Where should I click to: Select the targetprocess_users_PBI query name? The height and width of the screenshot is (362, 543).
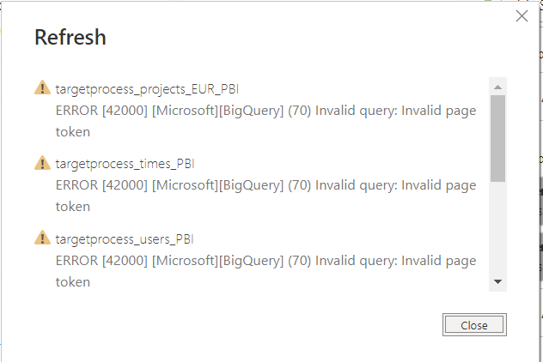pos(125,239)
